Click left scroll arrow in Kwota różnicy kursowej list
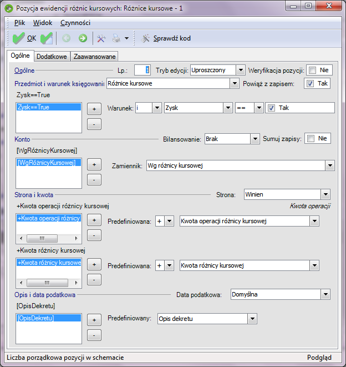The width and height of the screenshot is (346, 367). 21,283
